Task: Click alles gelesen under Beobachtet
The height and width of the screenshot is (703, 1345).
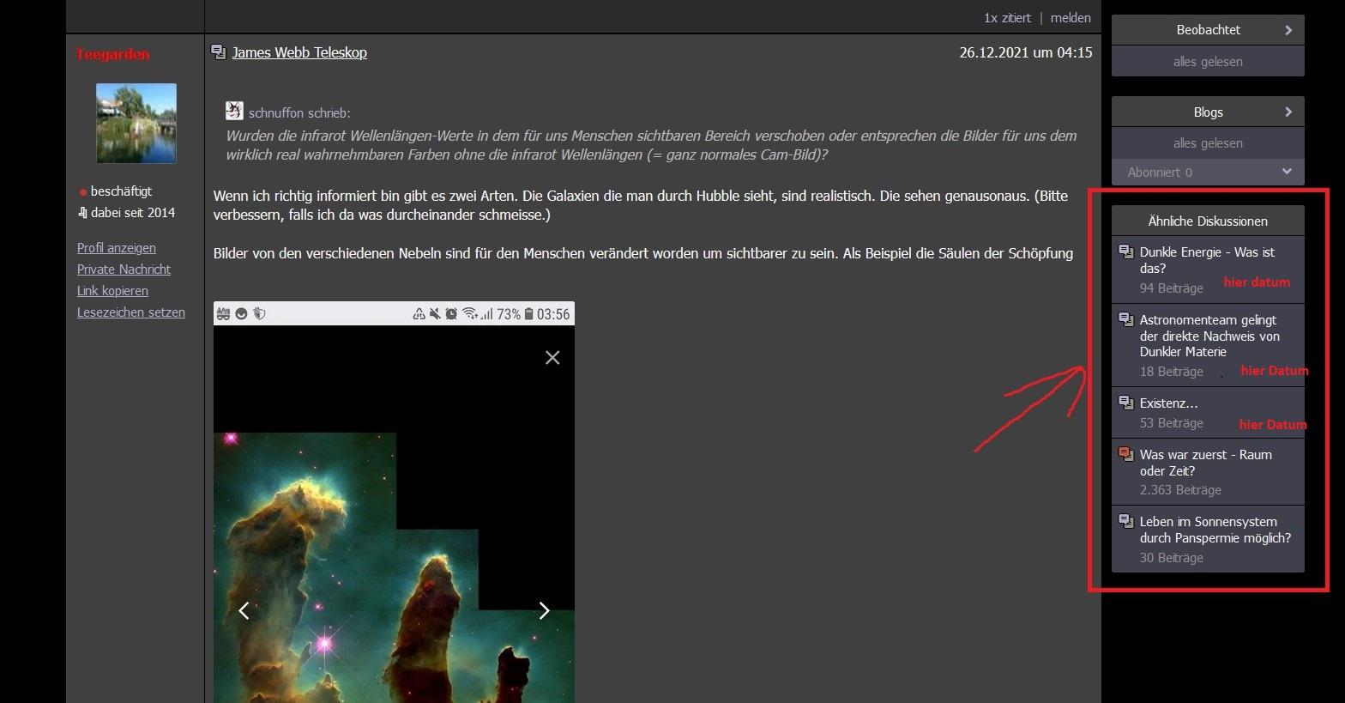Action: tap(1208, 62)
